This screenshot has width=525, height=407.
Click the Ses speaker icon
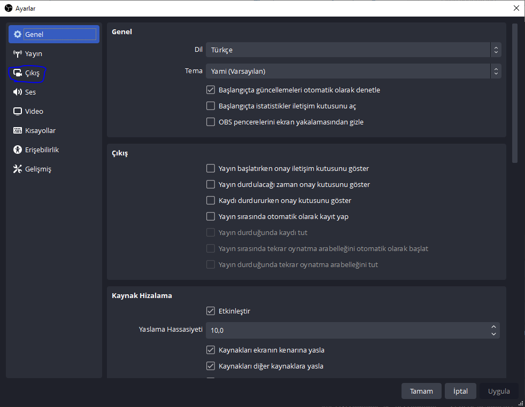[x=18, y=92]
